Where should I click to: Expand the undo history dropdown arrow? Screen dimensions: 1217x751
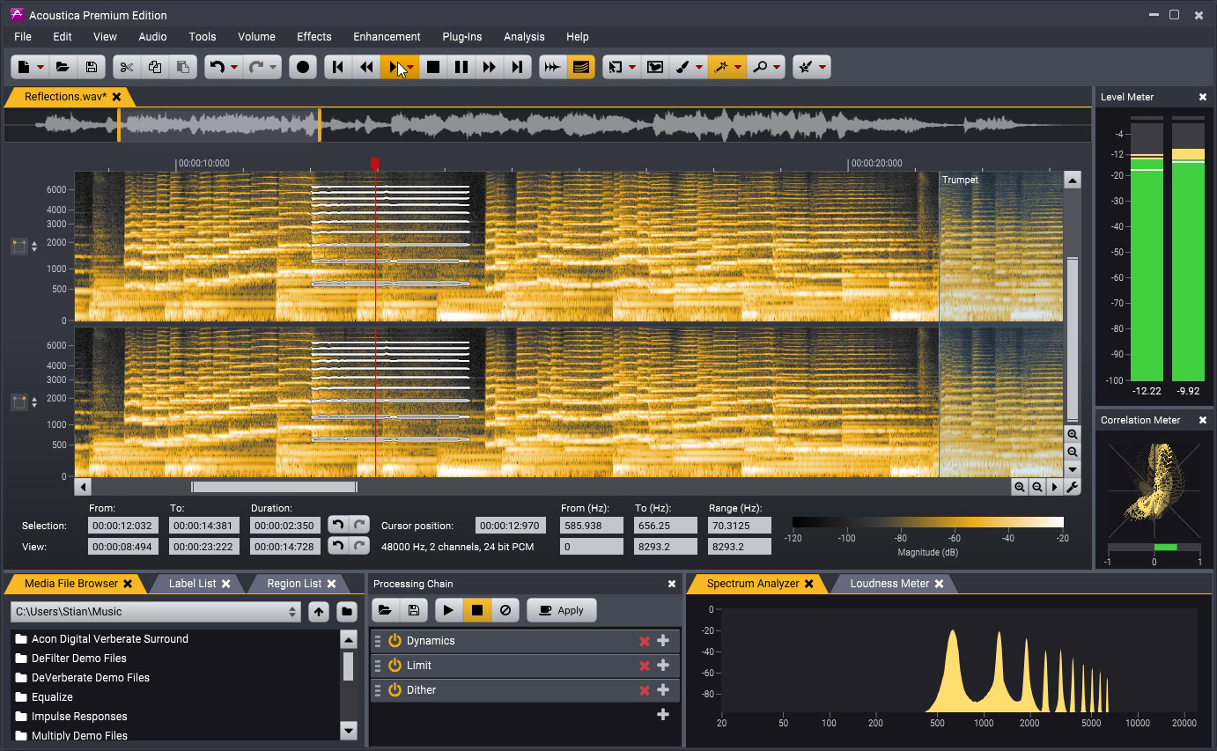click(234, 67)
